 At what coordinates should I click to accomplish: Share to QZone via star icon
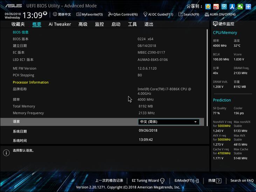208,7
